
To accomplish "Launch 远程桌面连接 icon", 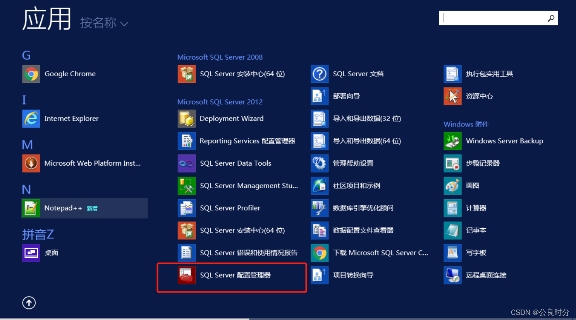I will [452, 276].
